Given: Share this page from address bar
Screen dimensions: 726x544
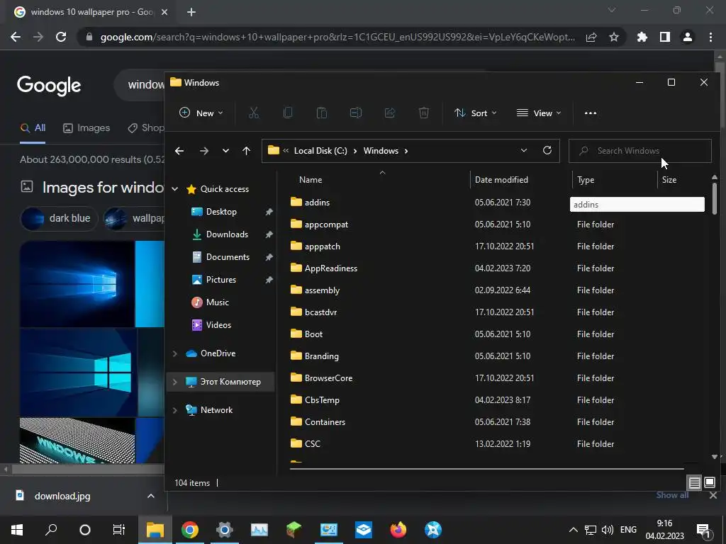Looking at the screenshot, I should coord(591,37).
